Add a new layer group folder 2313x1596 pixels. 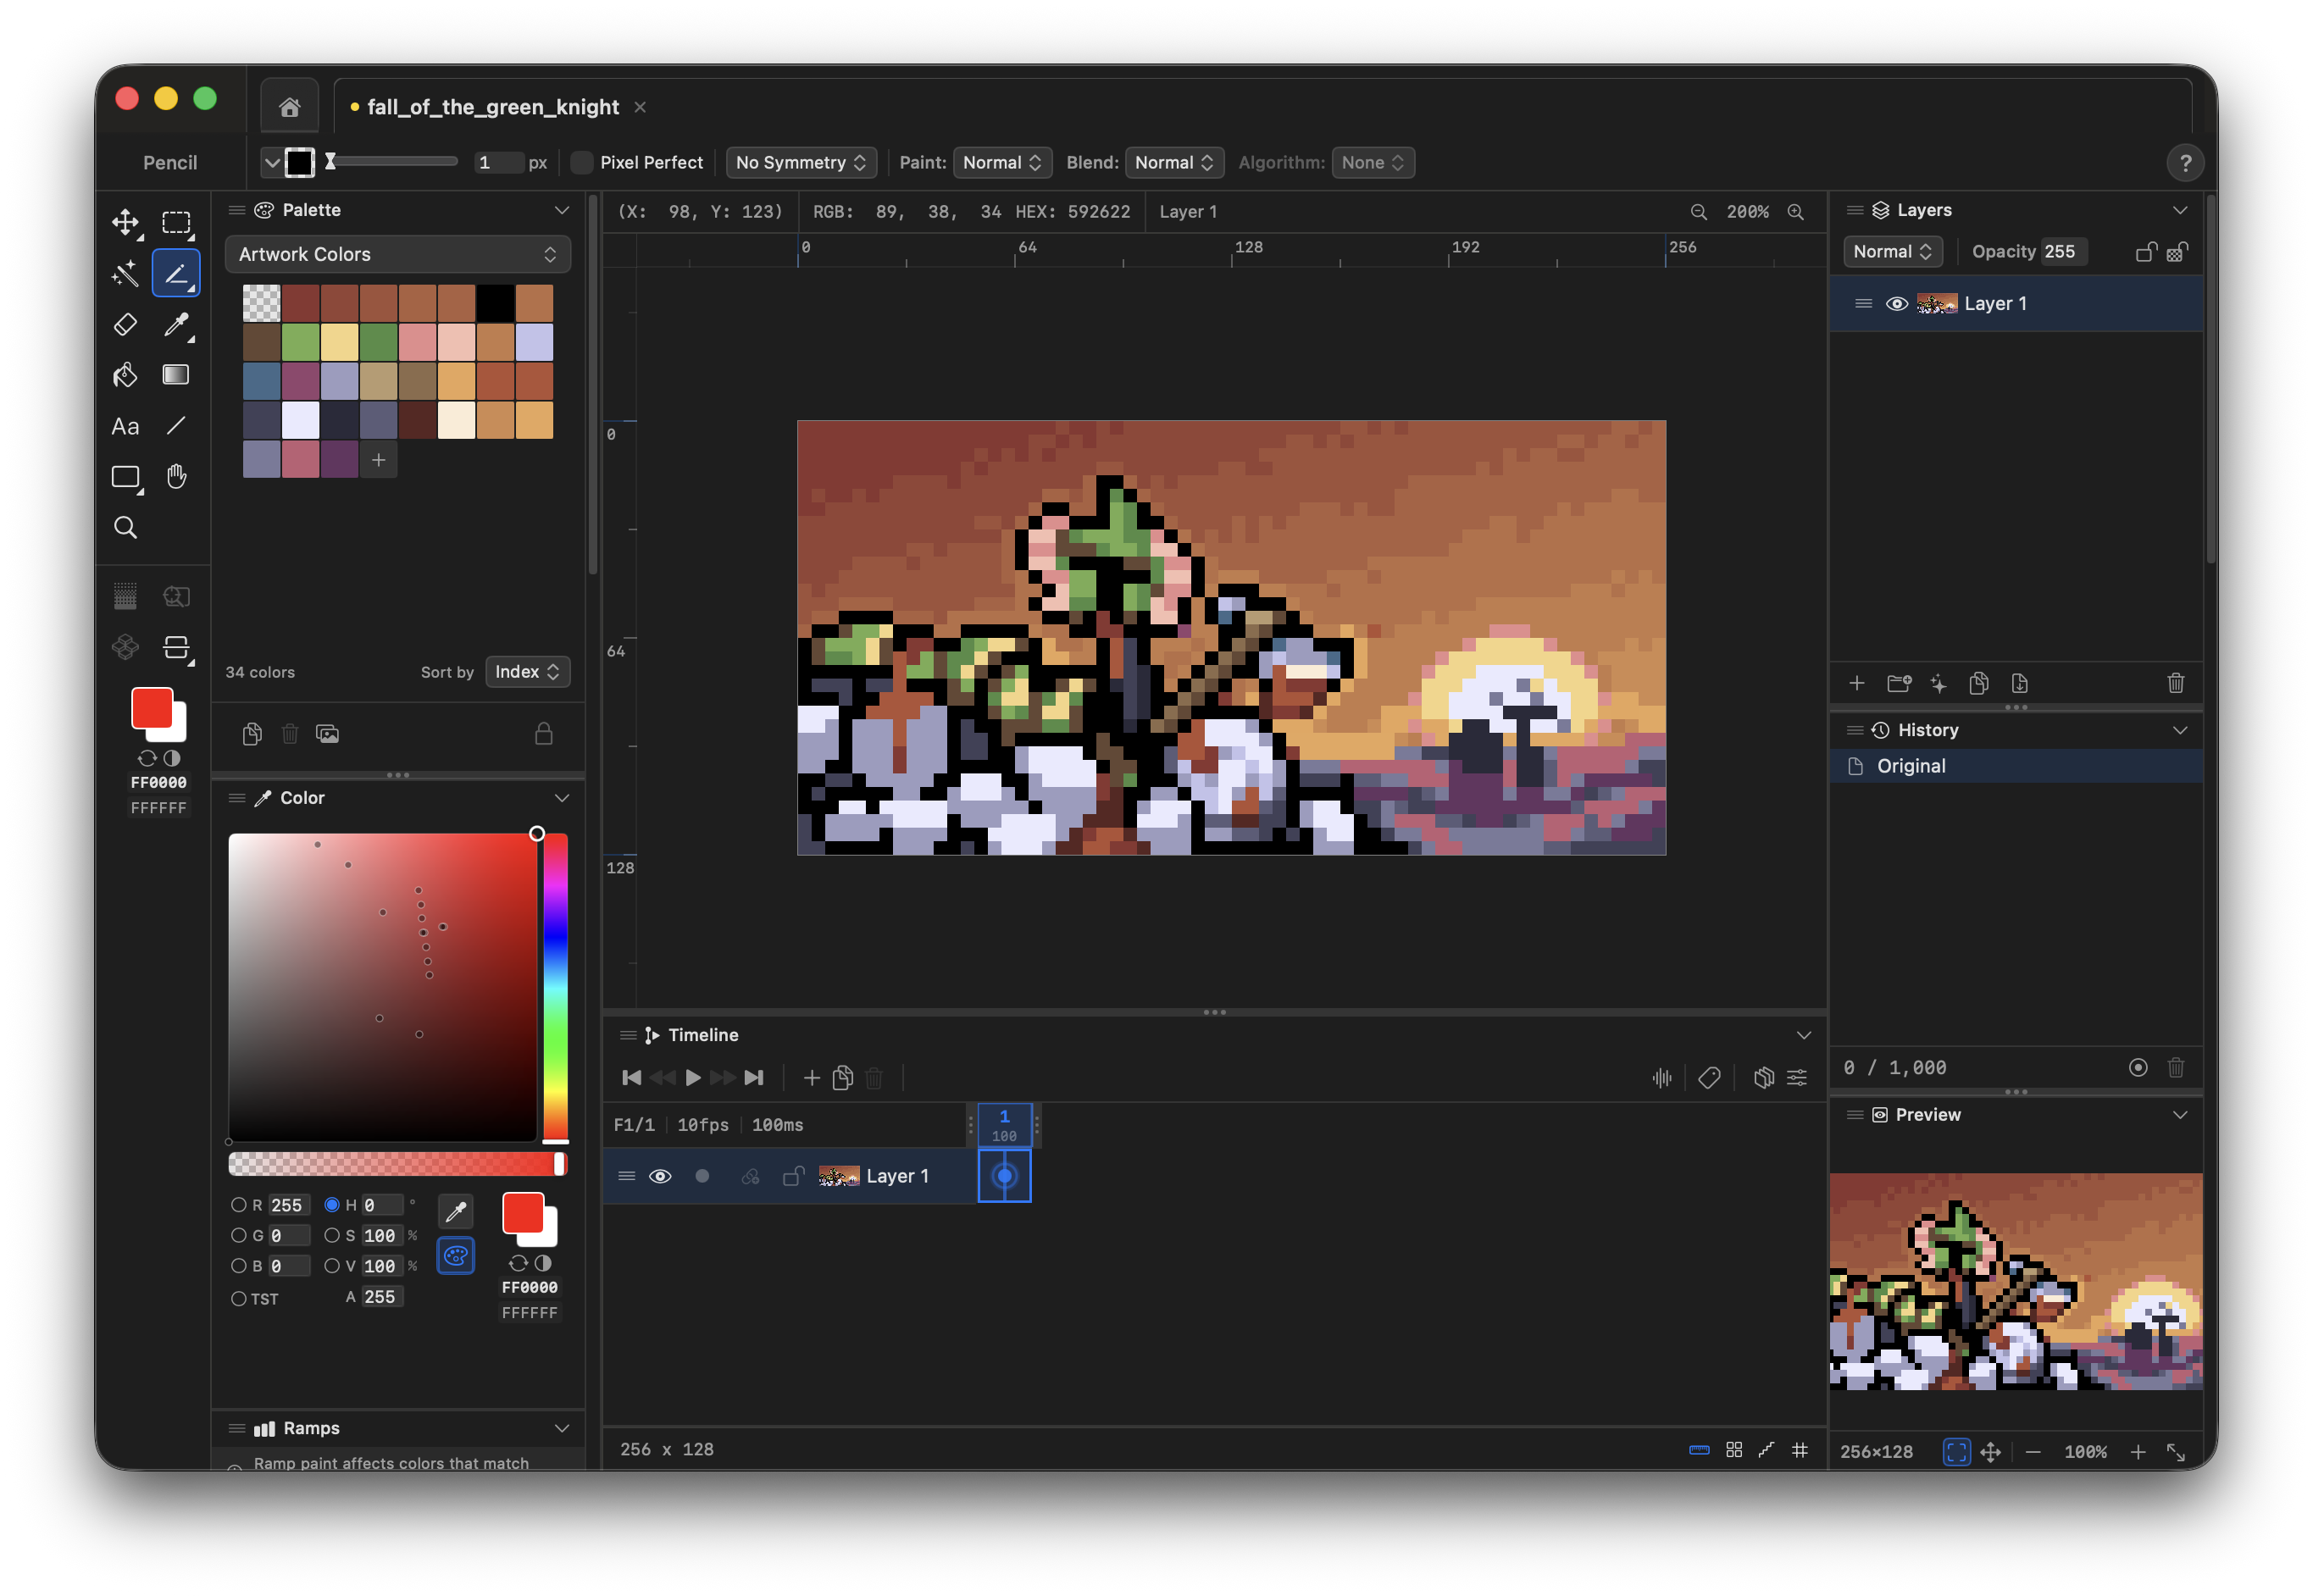1898,684
